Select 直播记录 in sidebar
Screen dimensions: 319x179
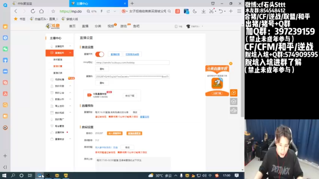[58, 73]
